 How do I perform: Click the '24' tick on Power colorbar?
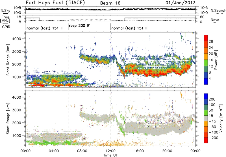[x=211, y=48]
